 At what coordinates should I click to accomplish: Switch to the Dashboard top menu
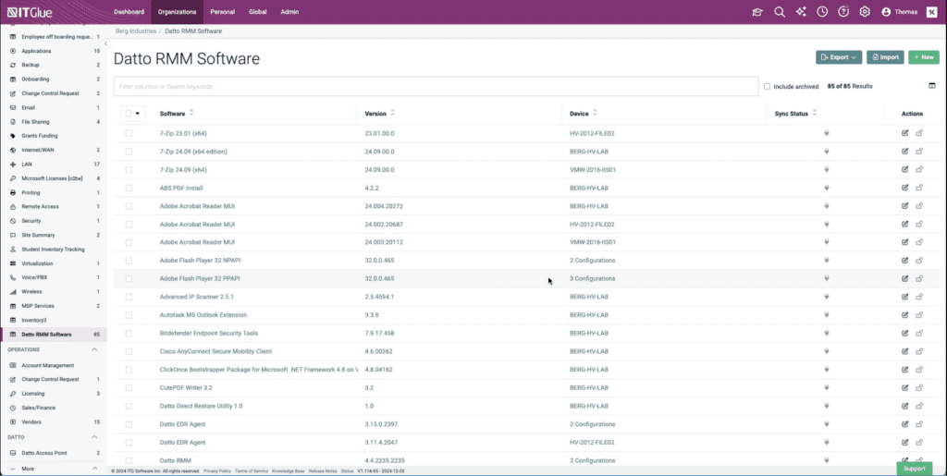pos(129,12)
